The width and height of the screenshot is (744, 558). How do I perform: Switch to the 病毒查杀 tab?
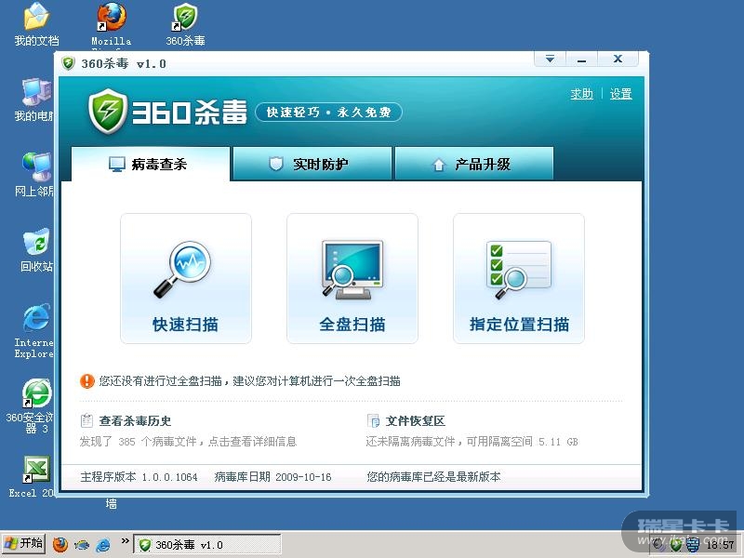[x=151, y=165]
